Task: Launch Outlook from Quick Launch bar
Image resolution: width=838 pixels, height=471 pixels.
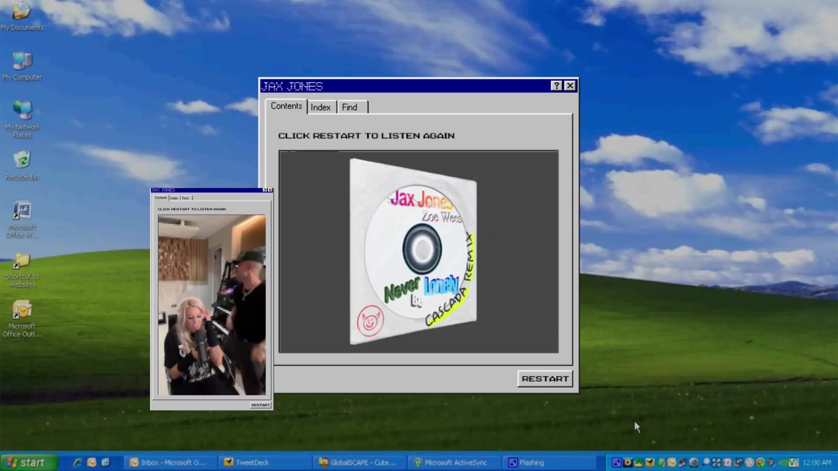Action: [x=92, y=462]
